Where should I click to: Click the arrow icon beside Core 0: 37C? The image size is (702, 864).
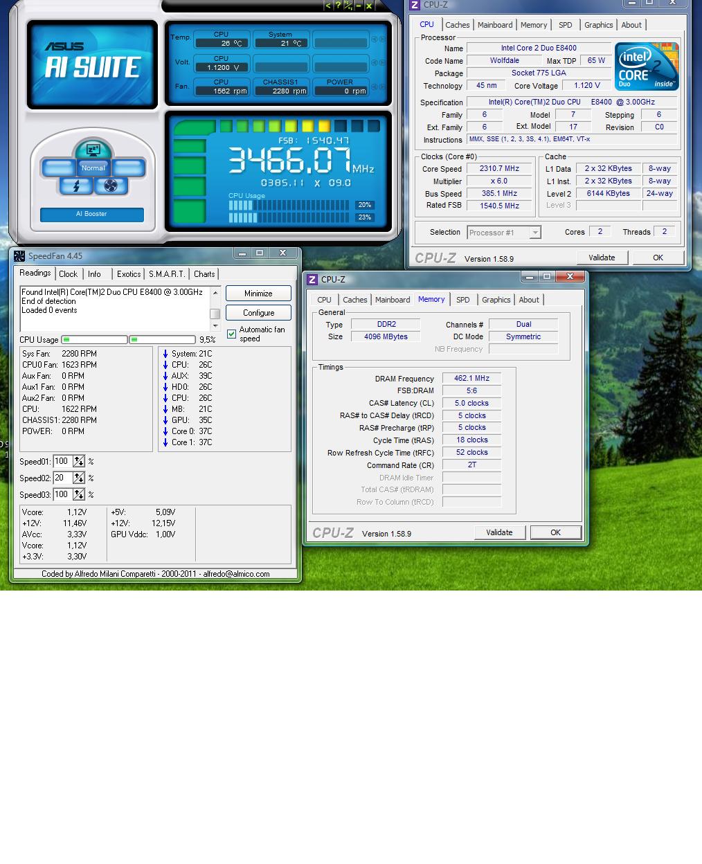click(x=165, y=431)
